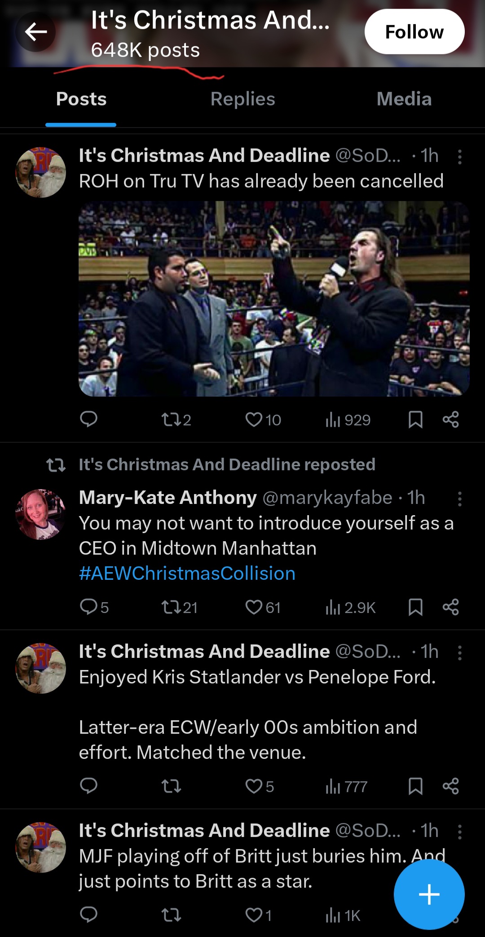Open the wrestling ring photo in ROH post

click(274, 298)
